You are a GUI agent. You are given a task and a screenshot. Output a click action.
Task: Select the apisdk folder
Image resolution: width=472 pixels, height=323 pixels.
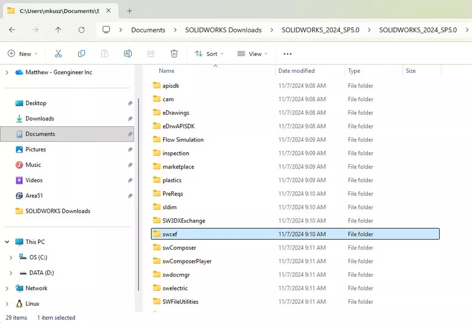click(x=295, y=86)
